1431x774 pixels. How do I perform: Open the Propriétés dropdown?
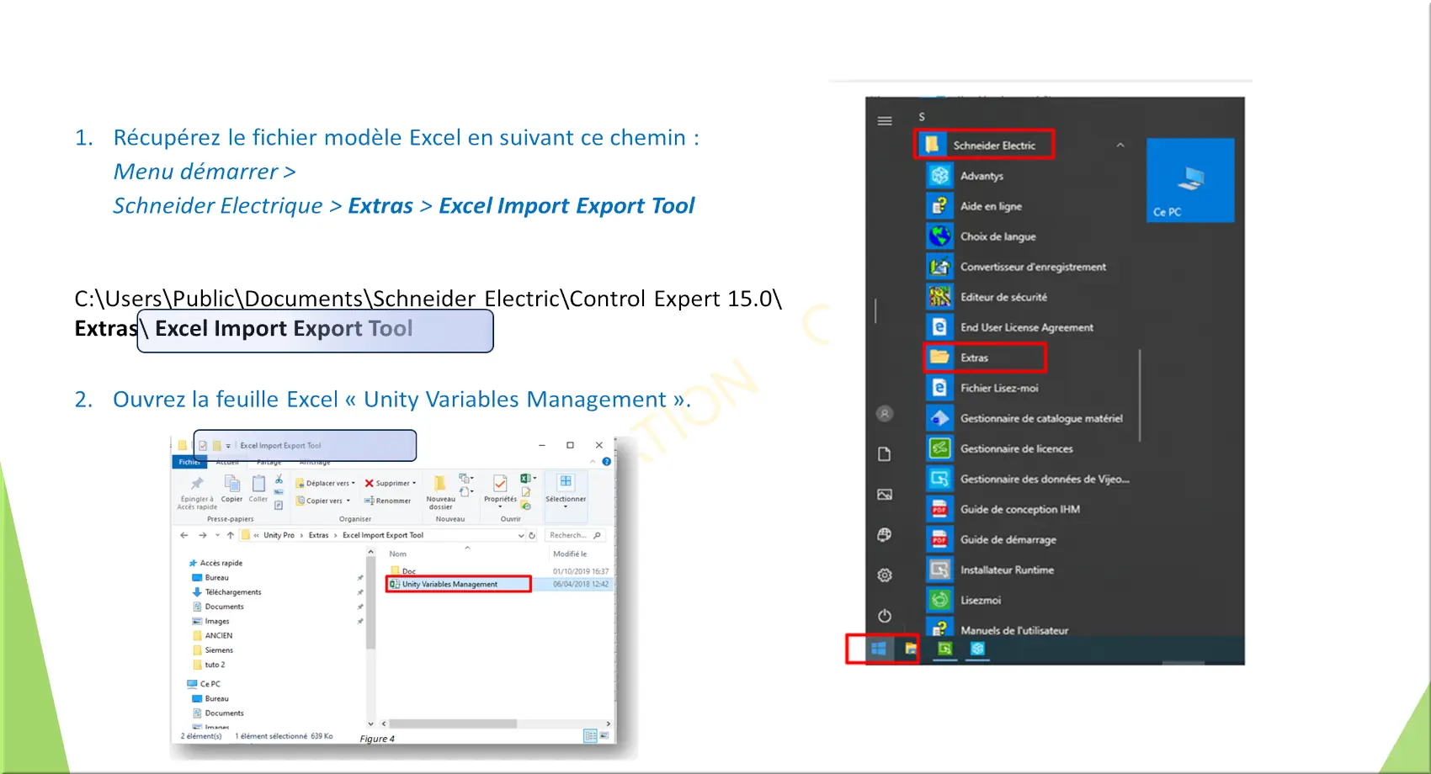point(500,491)
